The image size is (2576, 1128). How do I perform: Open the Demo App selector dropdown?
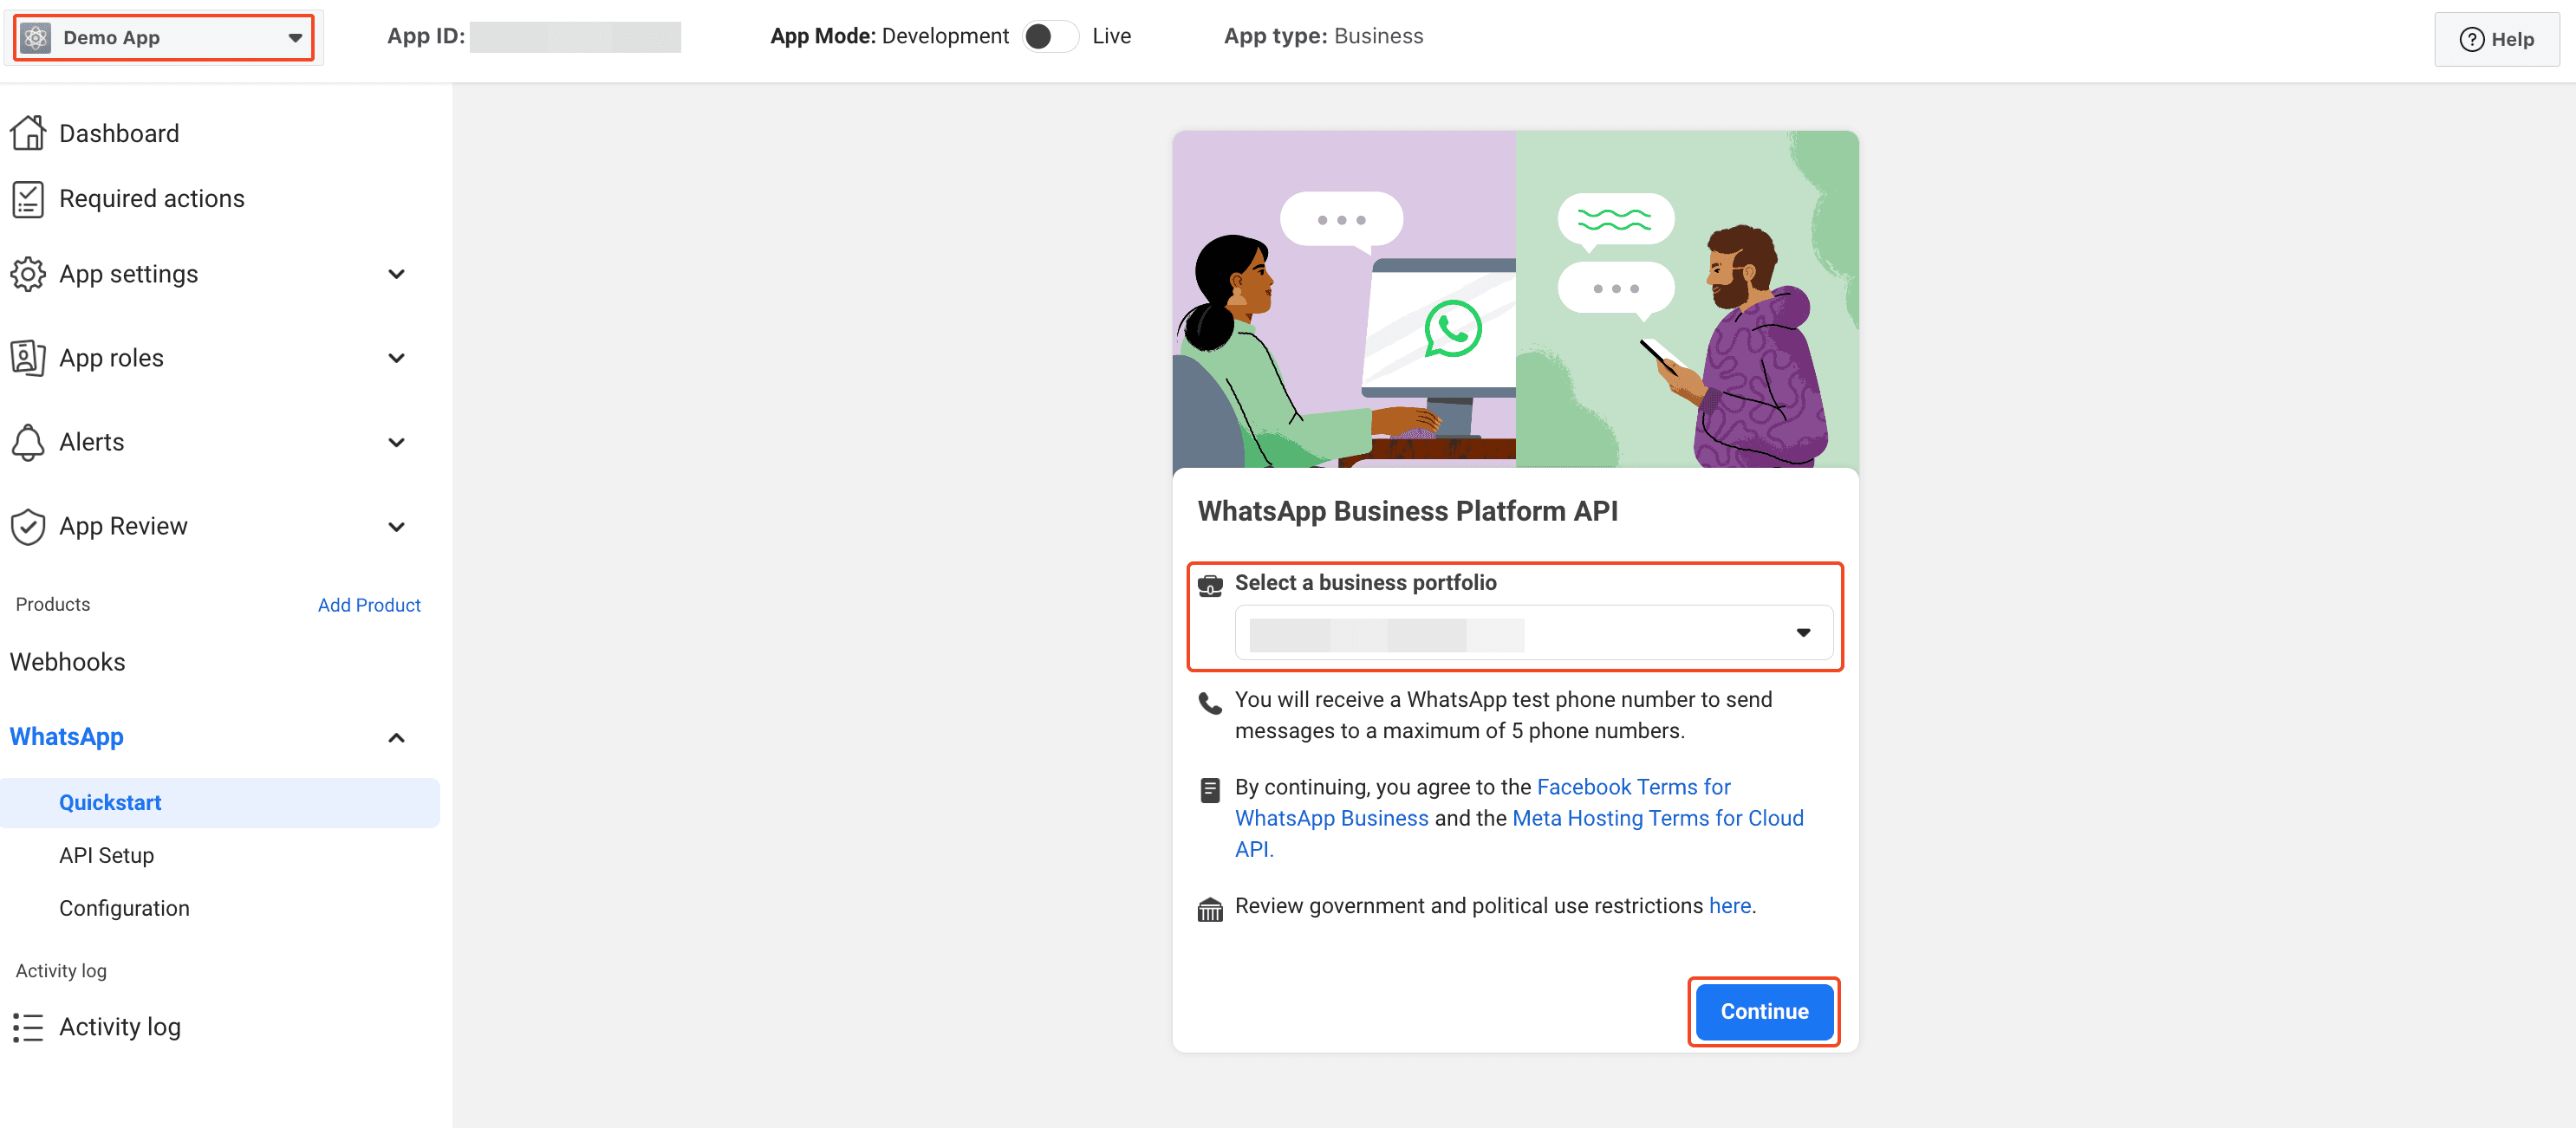coord(164,38)
